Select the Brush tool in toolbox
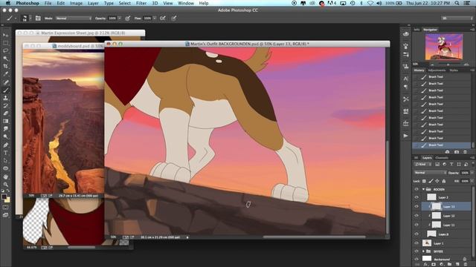 (x=6, y=90)
